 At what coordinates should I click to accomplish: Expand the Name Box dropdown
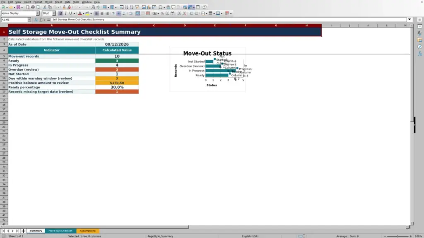[x=29, y=20]
